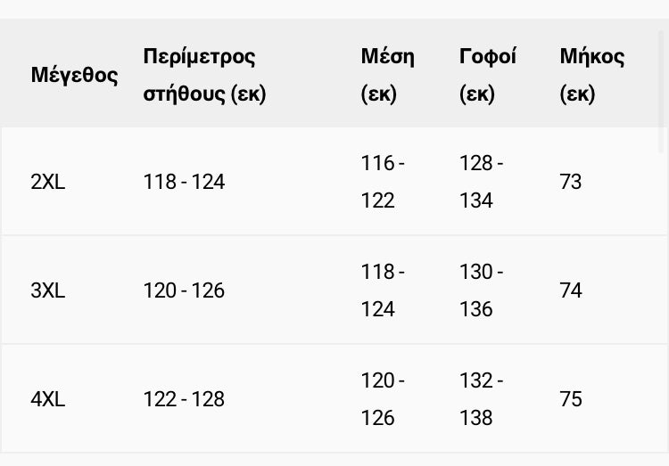Click the vertical scrollbar at right edge
The image size is (669, 466).
click(661, 89)
